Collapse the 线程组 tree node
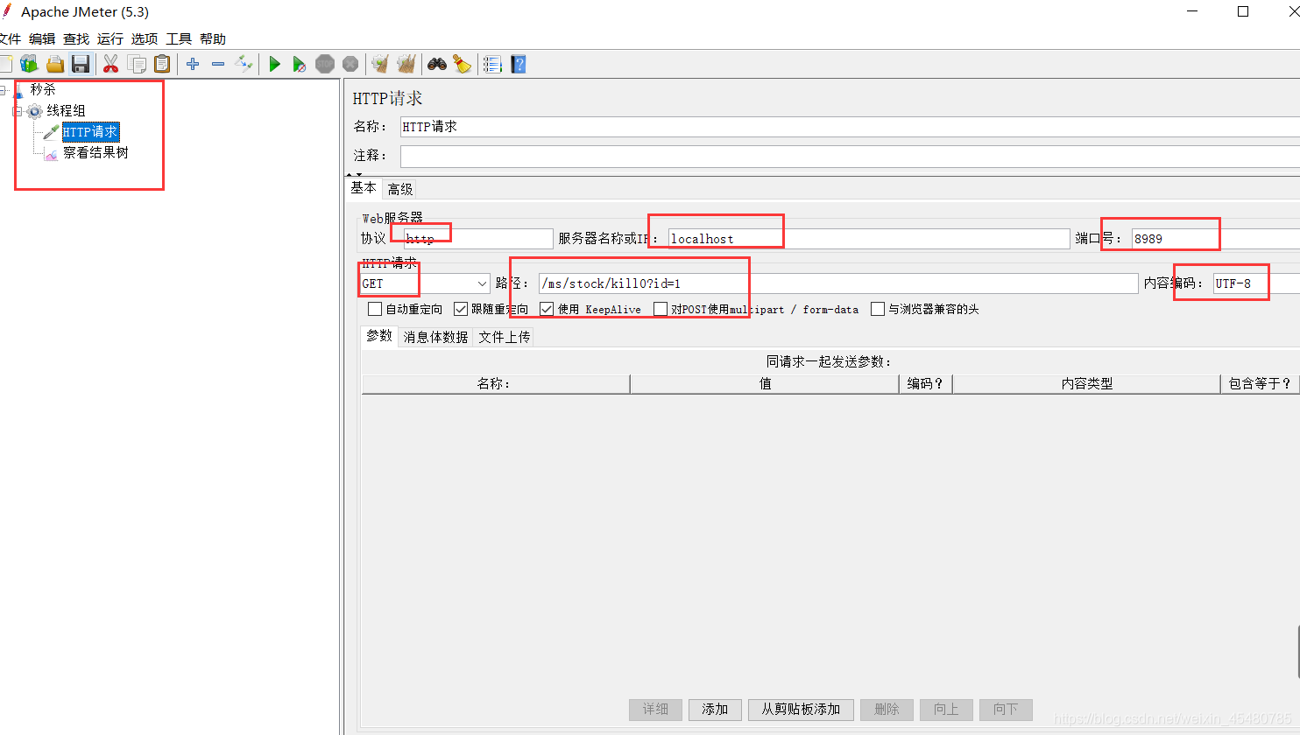Screen dimensions: 1300x735 pos(17,111)
